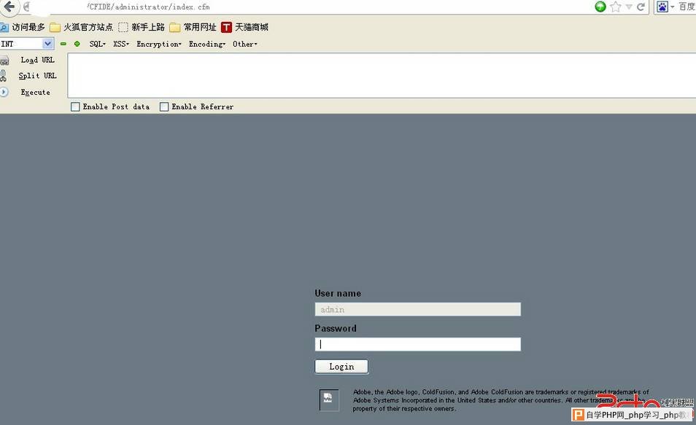
Task: Click the green minus icon in HackBar
Action: tap(63, 44)
